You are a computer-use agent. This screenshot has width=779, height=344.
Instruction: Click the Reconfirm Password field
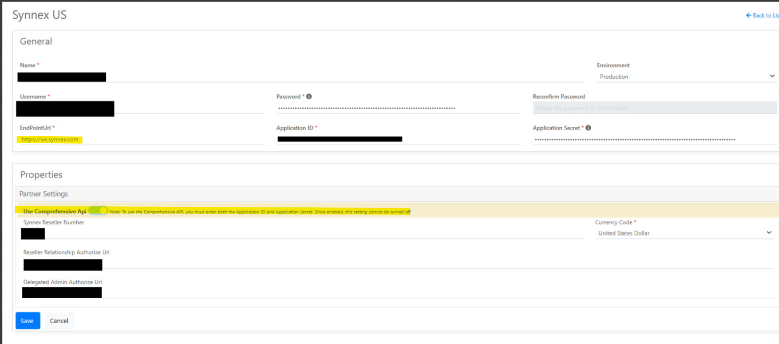click(655, 108)
